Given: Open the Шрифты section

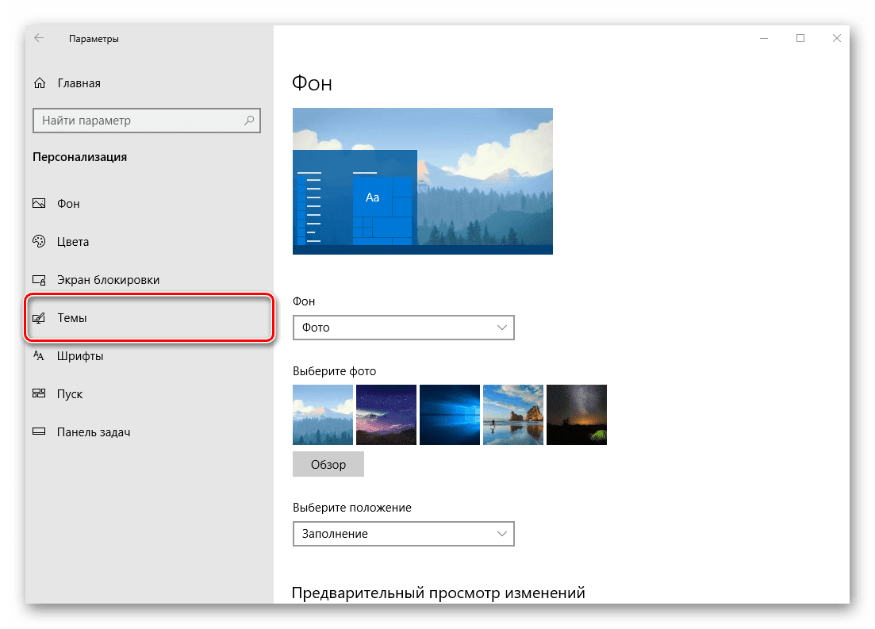Looking at the screenshot, I should pyautogui.click(x=150, y=355).
